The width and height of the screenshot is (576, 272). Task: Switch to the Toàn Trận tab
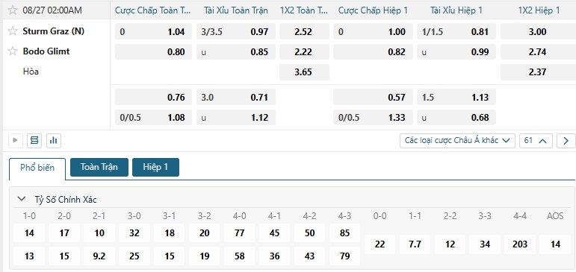(99, 167)
